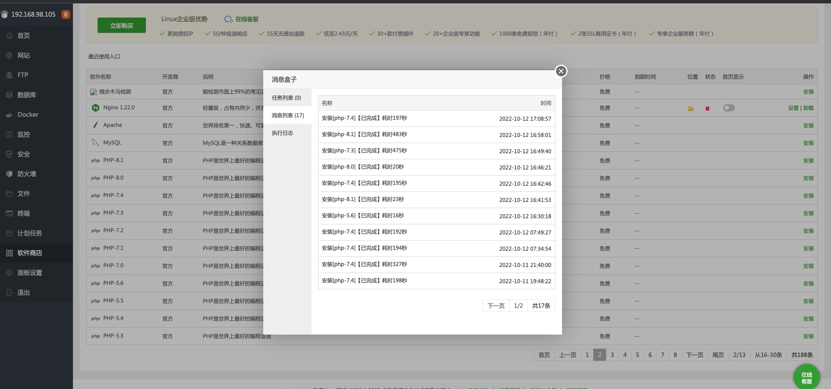Open 在线客服 link at top
Screen dimensions: 831x389
point(247,19)
